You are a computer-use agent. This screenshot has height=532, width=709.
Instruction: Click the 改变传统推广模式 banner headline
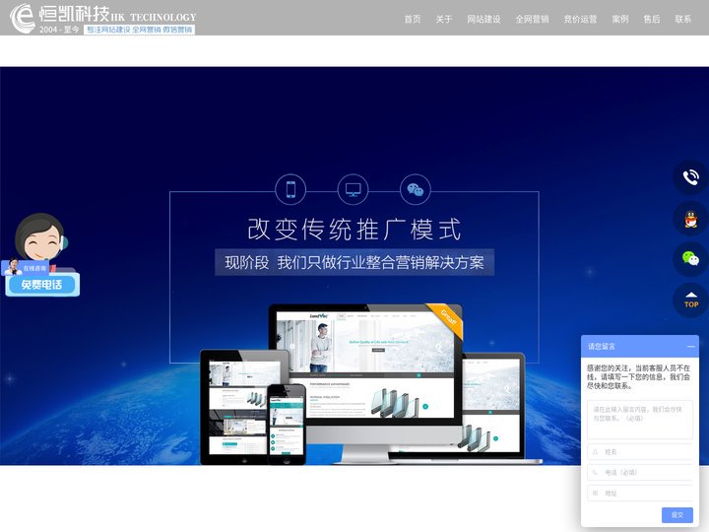[x=354, y=230]
